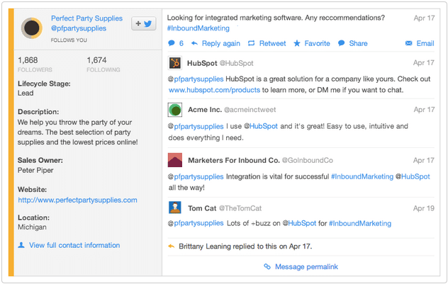Click the Retweet arrows icon
The height and width of the screenshot is (284, 448).
pyautogui.click(x=251, y=43)
